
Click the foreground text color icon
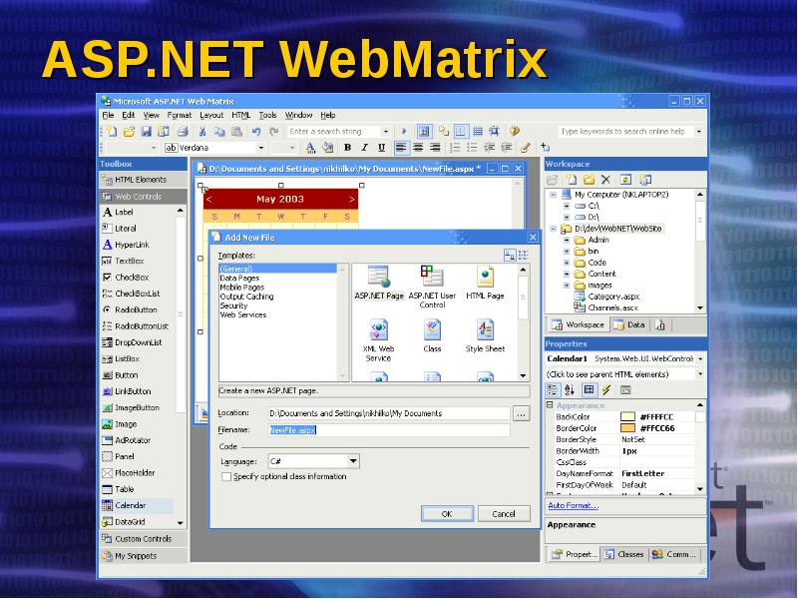(x=310, y=148)
